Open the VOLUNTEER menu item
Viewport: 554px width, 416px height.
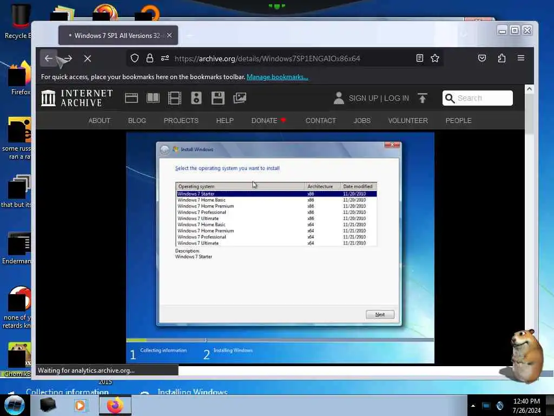click(x=408, y=121)
